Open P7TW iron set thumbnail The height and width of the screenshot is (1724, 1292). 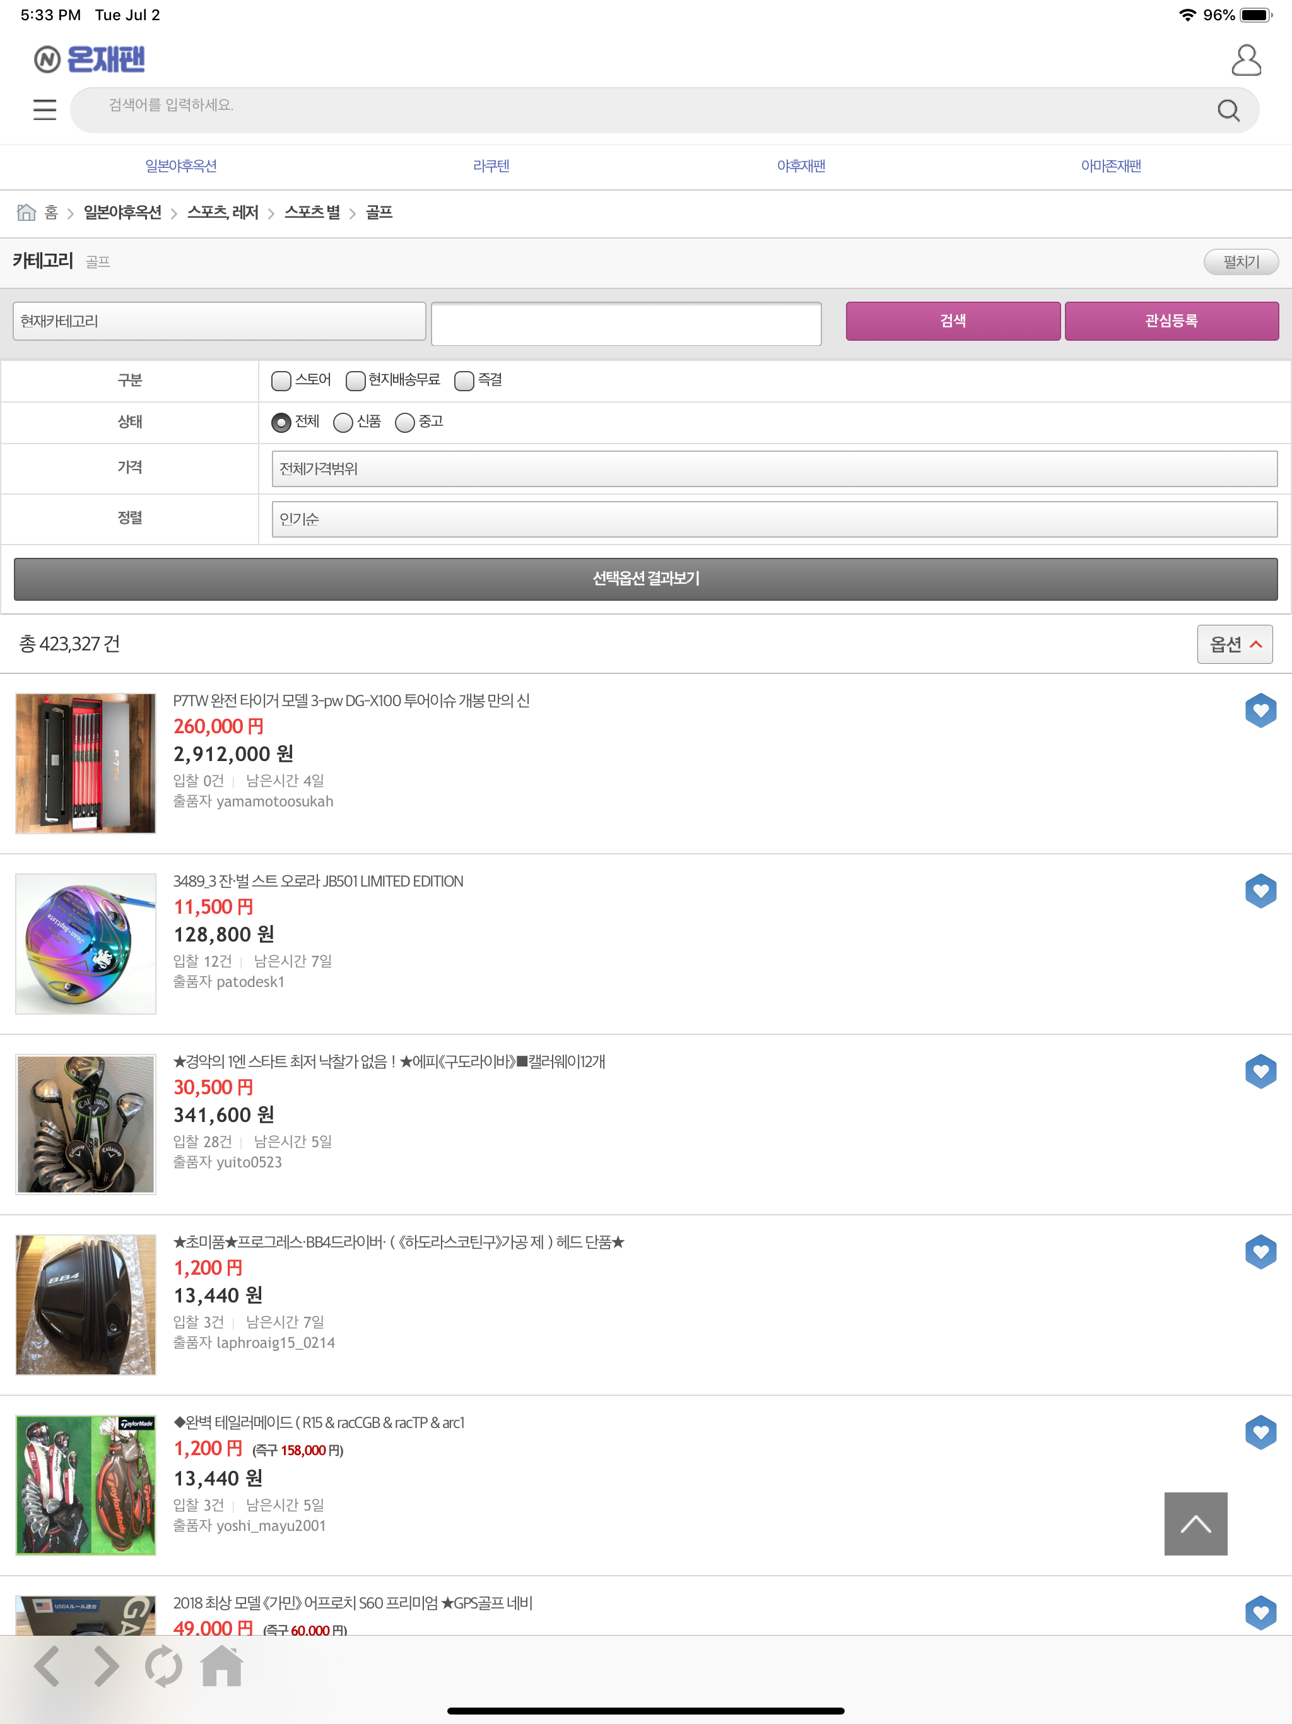(86, 764)
